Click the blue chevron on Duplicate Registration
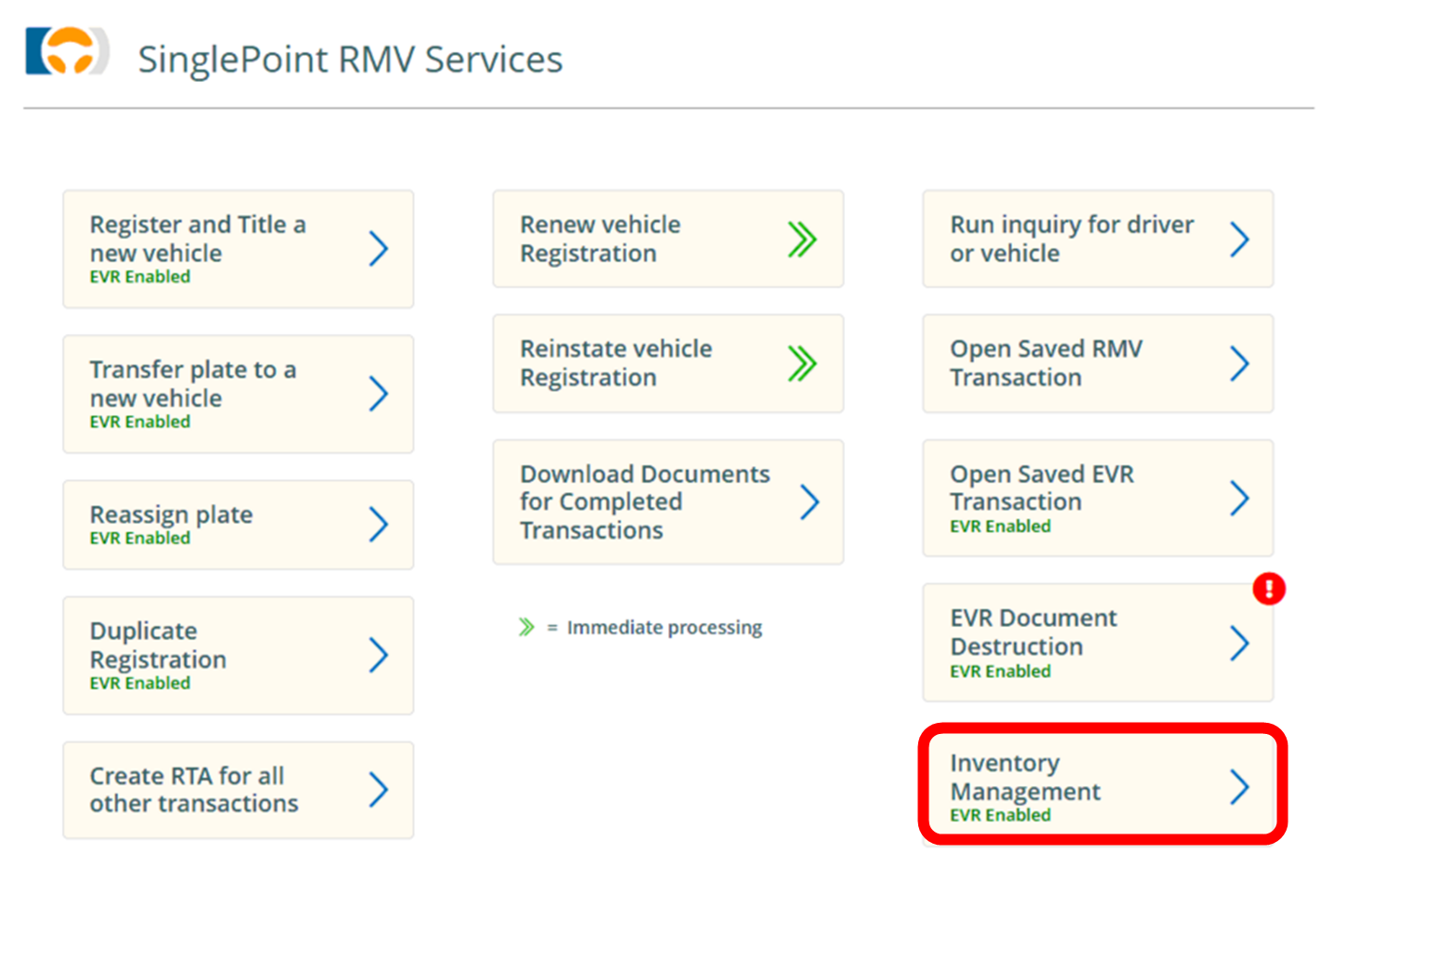 pos(378,655)
